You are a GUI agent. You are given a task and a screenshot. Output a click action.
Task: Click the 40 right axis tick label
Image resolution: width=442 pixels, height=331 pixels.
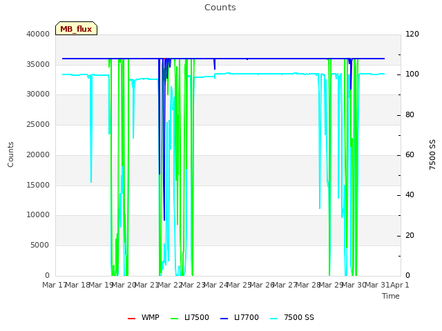pyautogui.click(x=410, y=194)
